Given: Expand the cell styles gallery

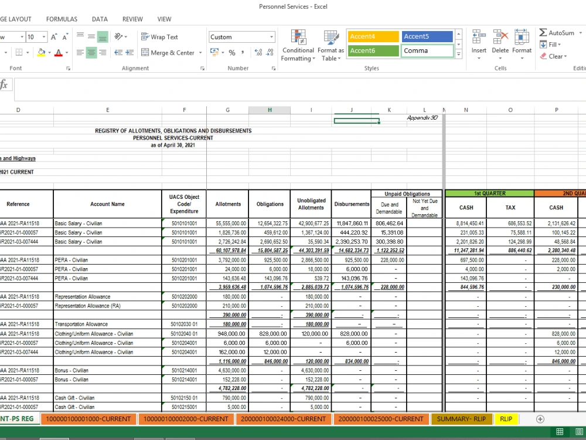Looking at the screenshot, I should click(459, 54).
